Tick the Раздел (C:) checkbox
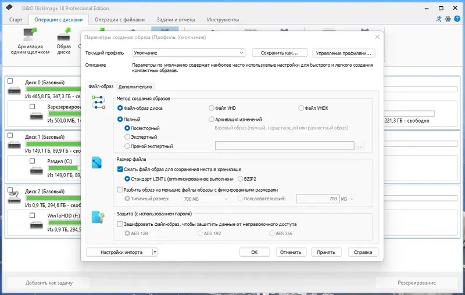The height and width of the screenshot is (295, 465). point(33,161)
